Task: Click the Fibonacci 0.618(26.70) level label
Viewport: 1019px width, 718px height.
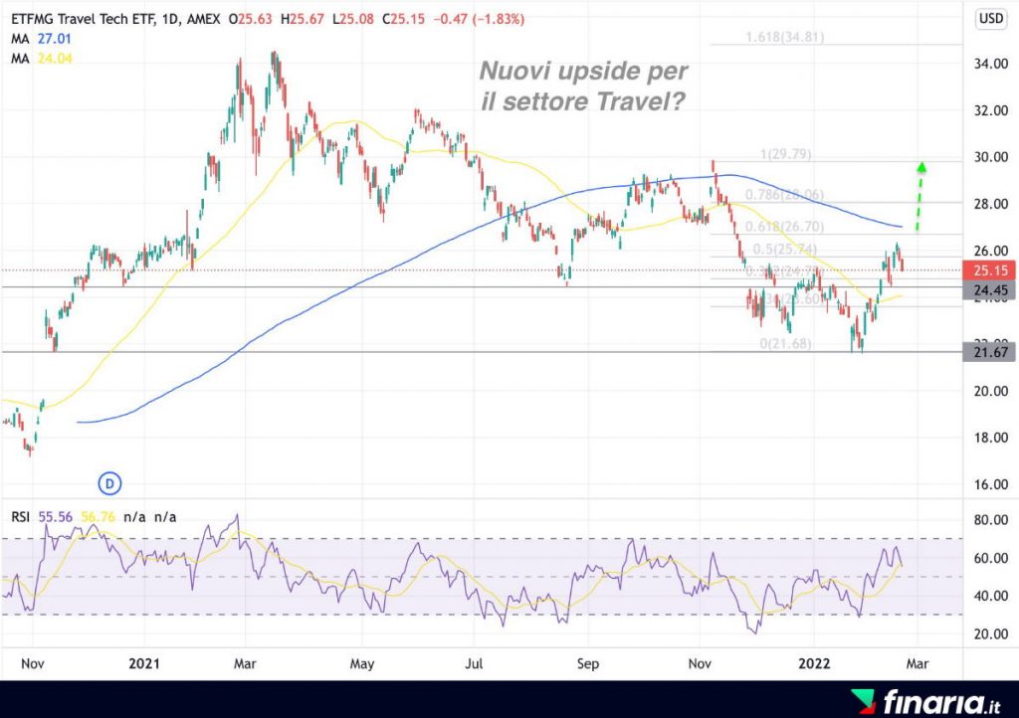Action: point(785,227)
